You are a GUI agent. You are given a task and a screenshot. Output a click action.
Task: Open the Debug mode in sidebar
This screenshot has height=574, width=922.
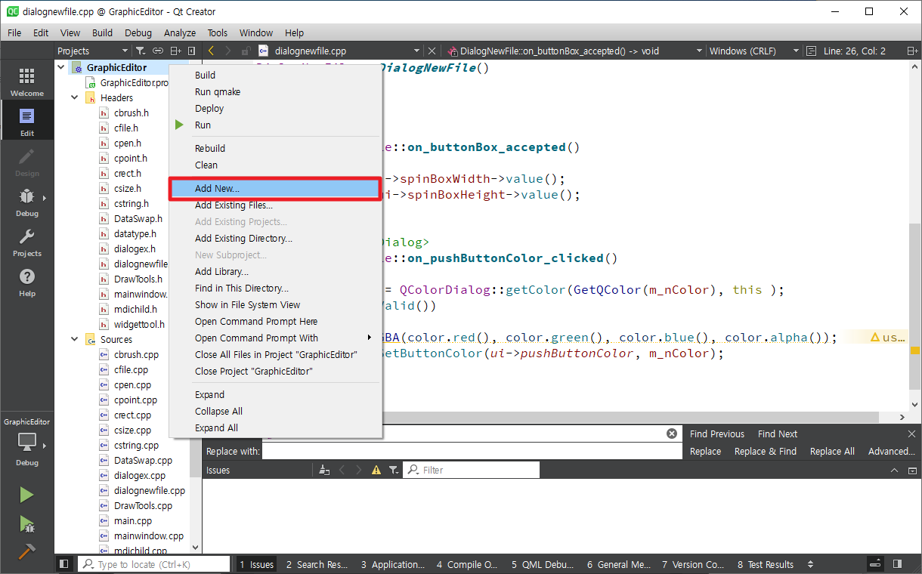pos(26,201)
